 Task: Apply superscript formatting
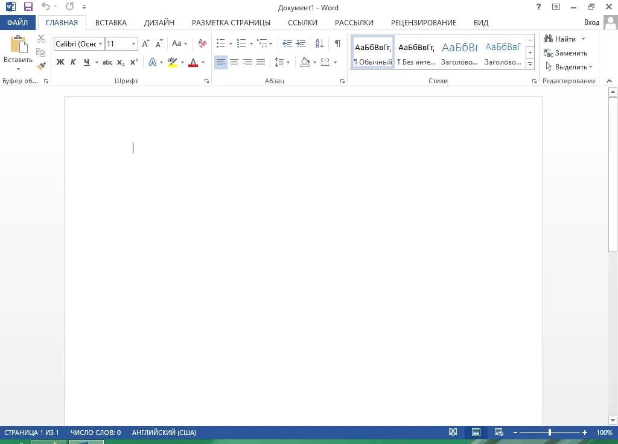(134, 62)
